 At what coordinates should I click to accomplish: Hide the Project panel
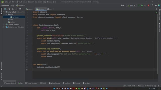coord(23,9)
